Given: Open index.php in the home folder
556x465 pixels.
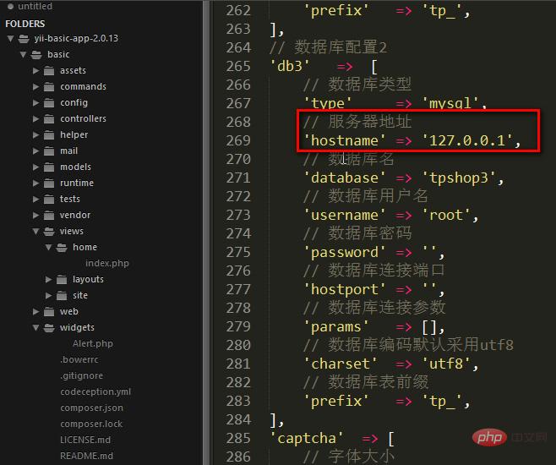Looking at the screenshot, I should 106,264.
